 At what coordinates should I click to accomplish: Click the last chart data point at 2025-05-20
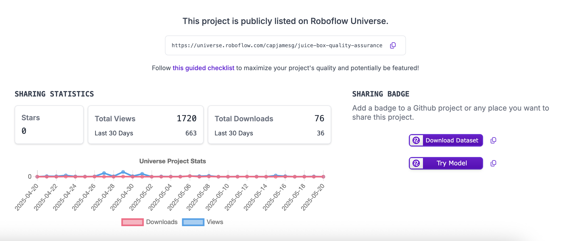point(323,177)
